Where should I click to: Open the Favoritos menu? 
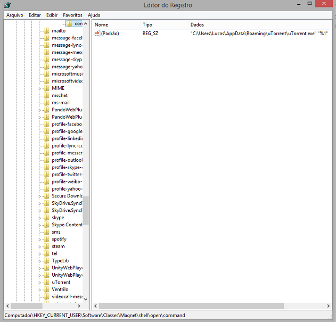[72, 15]
